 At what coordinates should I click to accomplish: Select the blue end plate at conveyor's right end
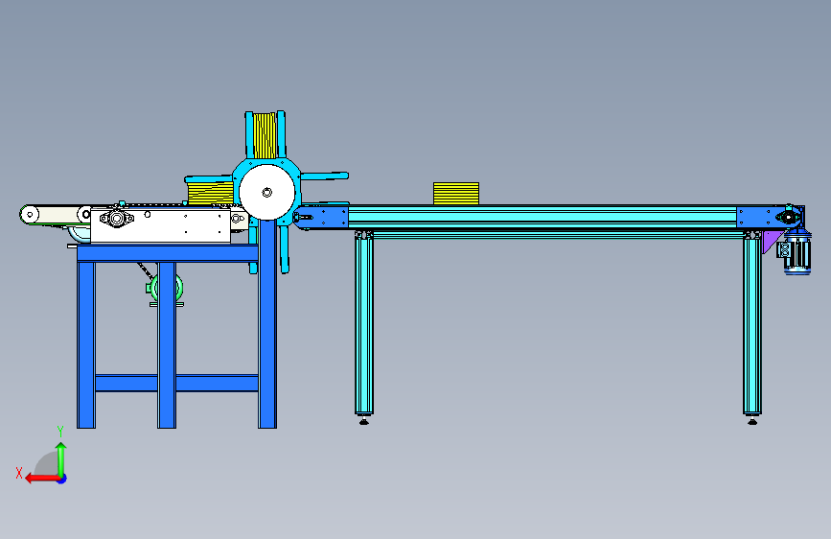click(x=770, y=218)
